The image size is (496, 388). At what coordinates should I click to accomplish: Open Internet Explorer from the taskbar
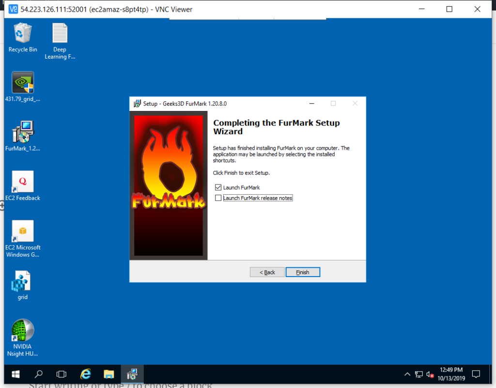click(x=86, y=374)
